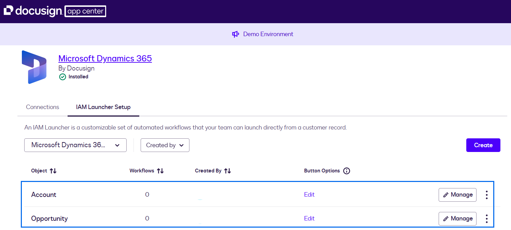This screenshot has width=511, height=230.
Task: Click the Microsoft Dynamics 365 app logo
Action: [x=34, y=67]
